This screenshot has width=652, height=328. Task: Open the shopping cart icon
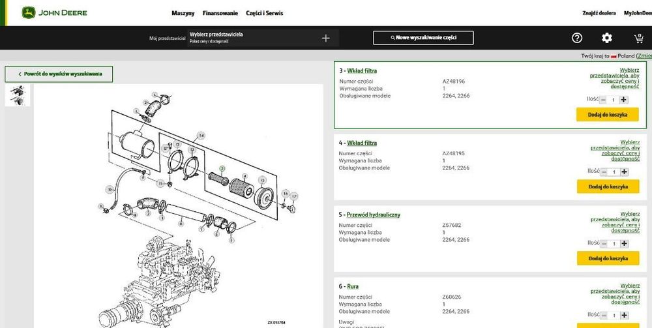click(x=638, y=38)
